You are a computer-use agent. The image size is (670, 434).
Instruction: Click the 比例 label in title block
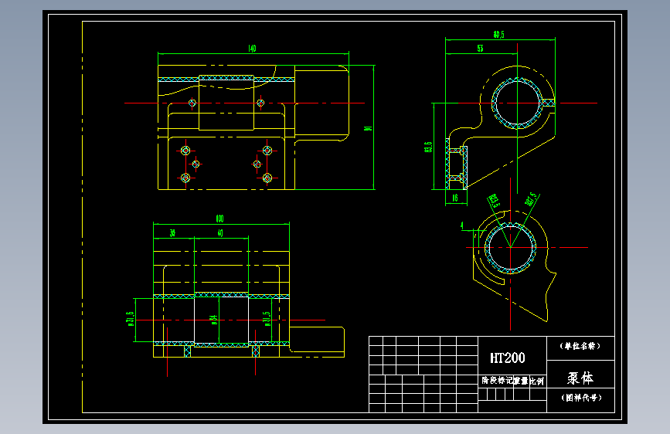536,381
